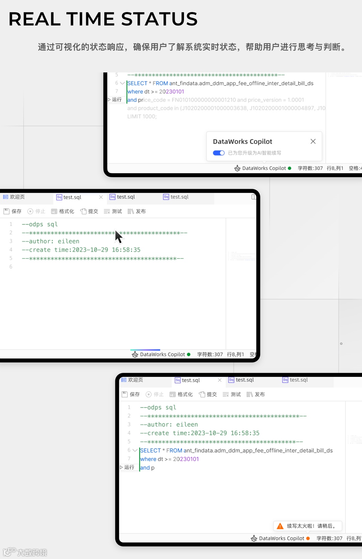362x559 pixels.
Task: Collapse line 6 SELECT block in bottom window
Action: pos(135,450)
